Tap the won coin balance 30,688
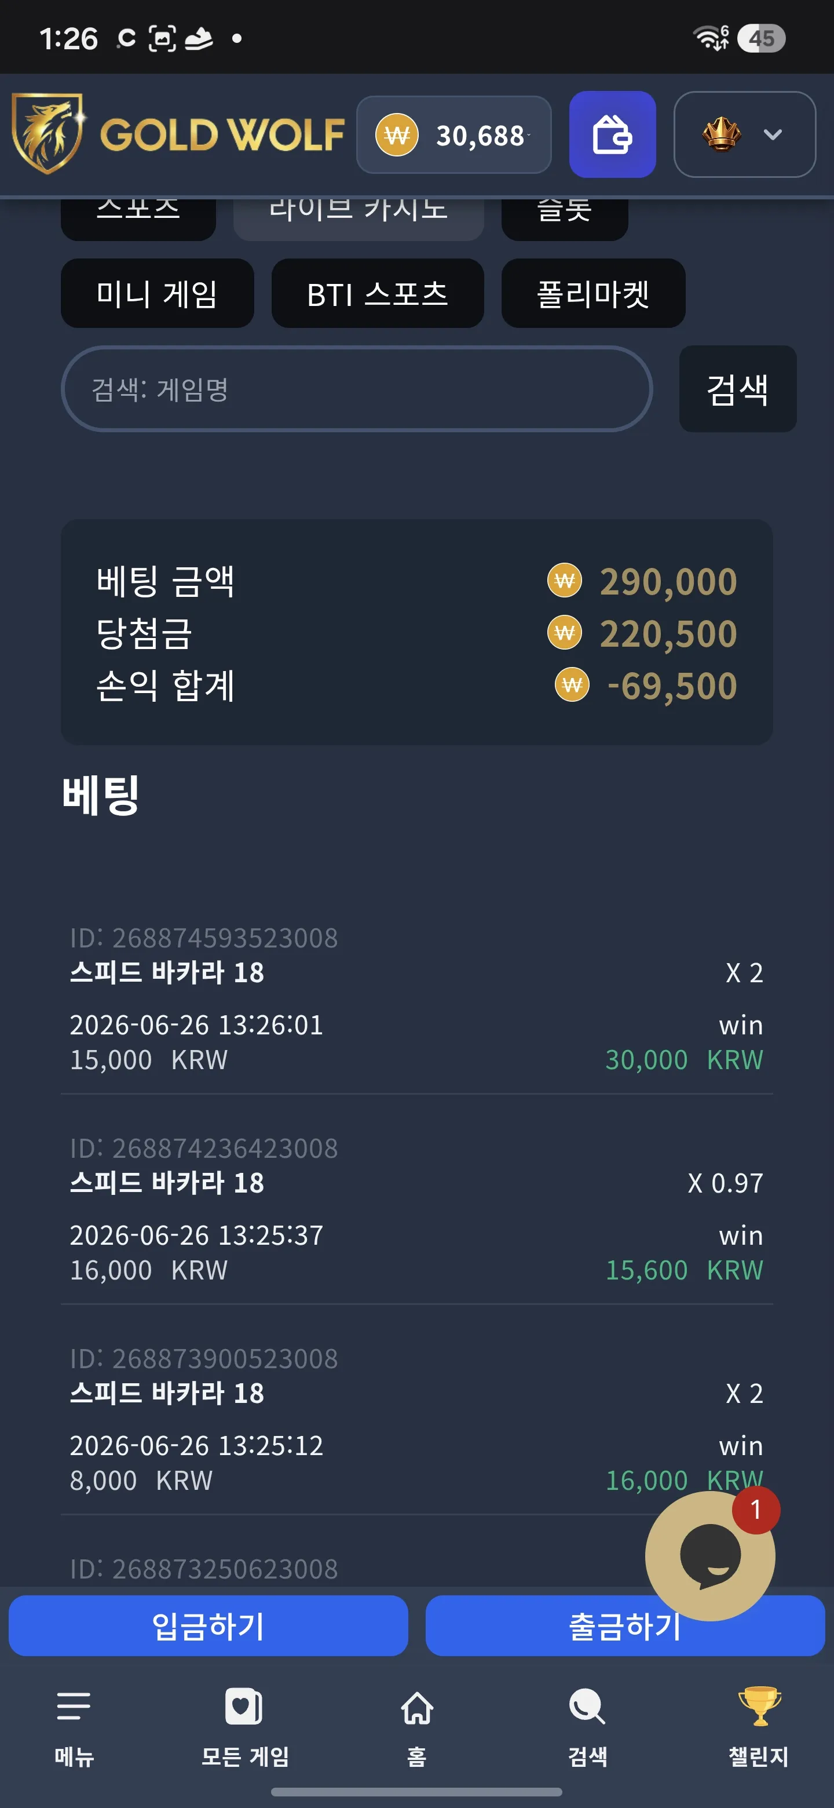 point(454,134)
